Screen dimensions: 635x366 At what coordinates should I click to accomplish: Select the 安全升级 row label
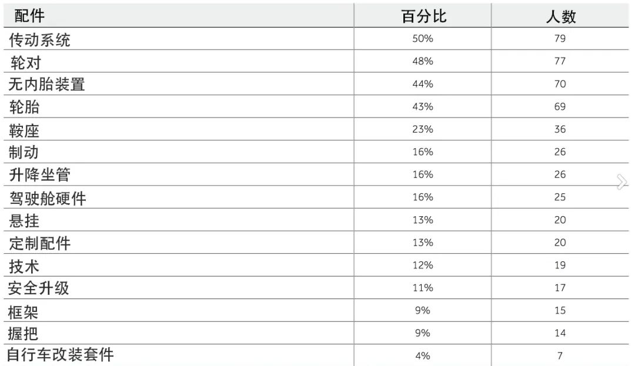tap(39, 288)
